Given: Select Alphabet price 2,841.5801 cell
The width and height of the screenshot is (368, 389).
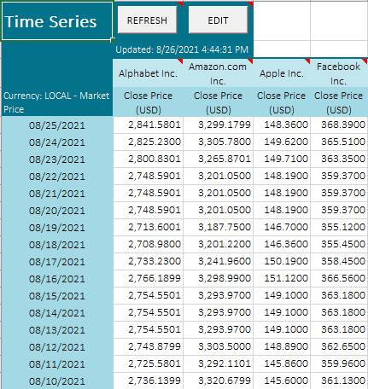Looking at the screenshot, I should 148,125.
